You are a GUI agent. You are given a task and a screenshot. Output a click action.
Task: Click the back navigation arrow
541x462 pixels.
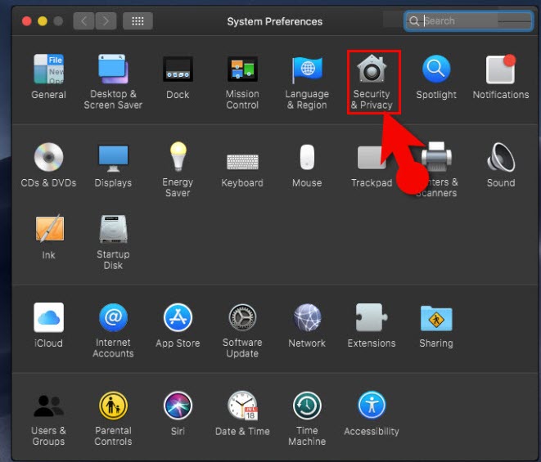[x=83, y=21]
